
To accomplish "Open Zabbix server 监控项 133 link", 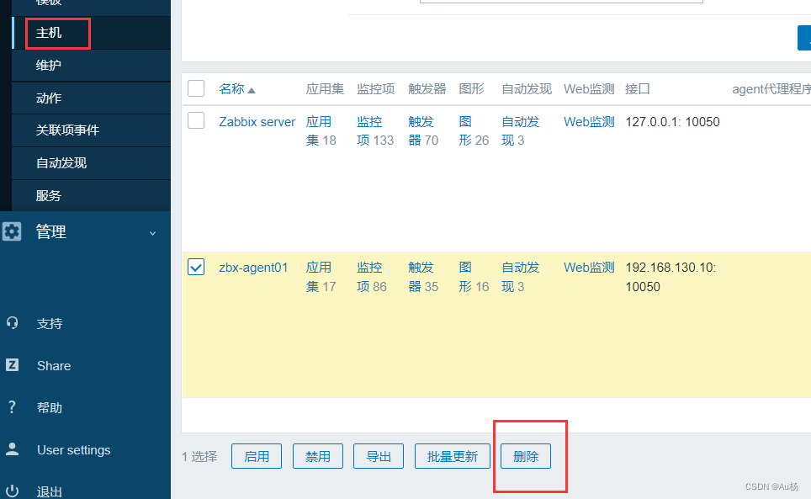I will tap(375, 130).
